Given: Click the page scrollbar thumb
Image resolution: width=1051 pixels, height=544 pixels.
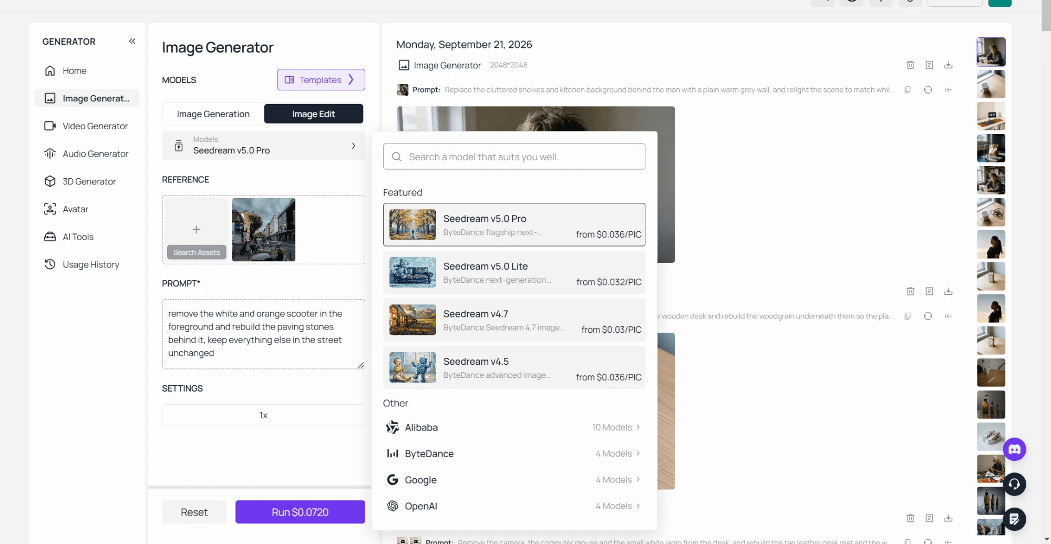Looking at the screenshot, I should [x=1046, y=16].
